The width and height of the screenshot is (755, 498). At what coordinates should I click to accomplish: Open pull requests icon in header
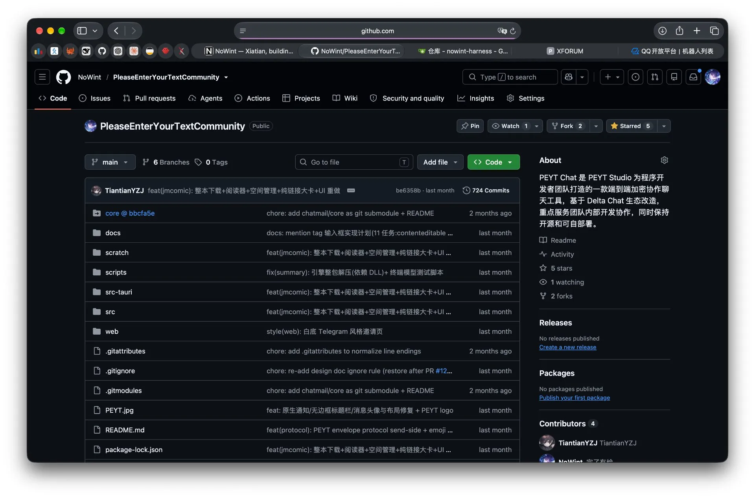[x=655, y=77]
